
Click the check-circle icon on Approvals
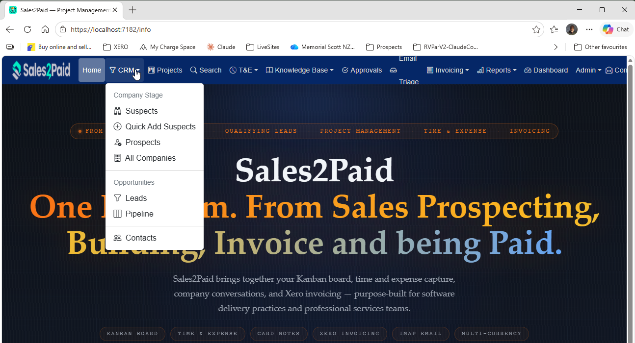pos(345,70)
